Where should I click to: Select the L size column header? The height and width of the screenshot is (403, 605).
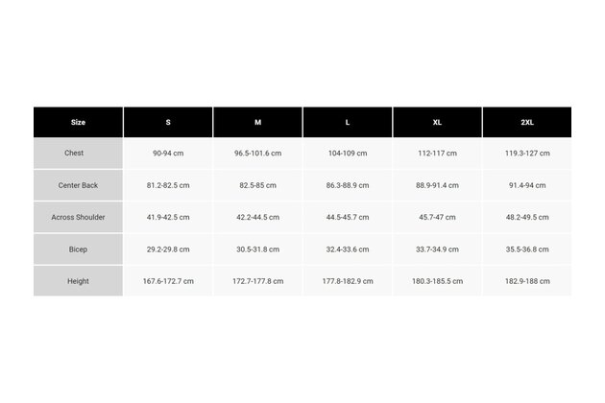point(348,122)
